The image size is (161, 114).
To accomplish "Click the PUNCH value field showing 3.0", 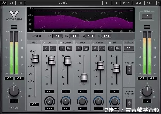I will coord(129,48).
